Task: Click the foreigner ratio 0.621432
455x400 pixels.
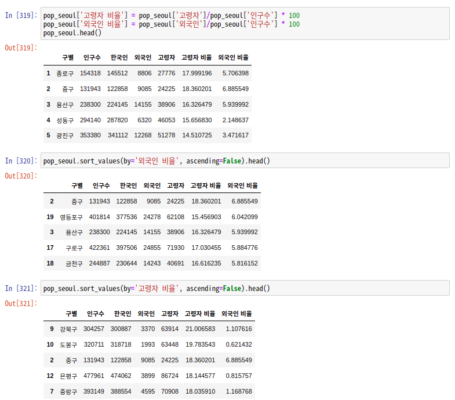Action: [x=239, y=344]
